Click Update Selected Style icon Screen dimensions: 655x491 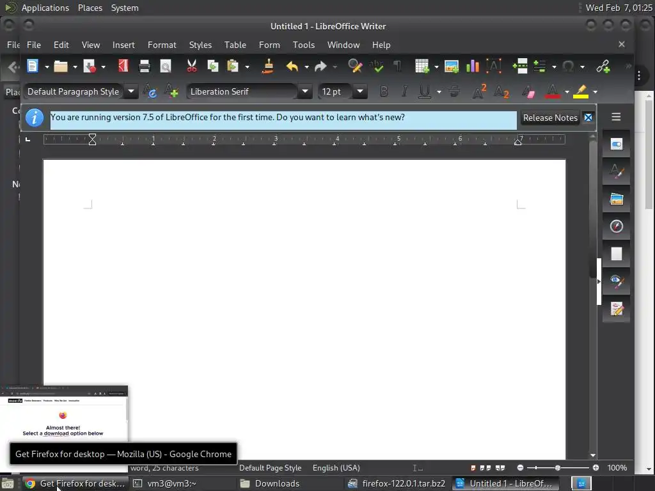[x=150, y=91]
